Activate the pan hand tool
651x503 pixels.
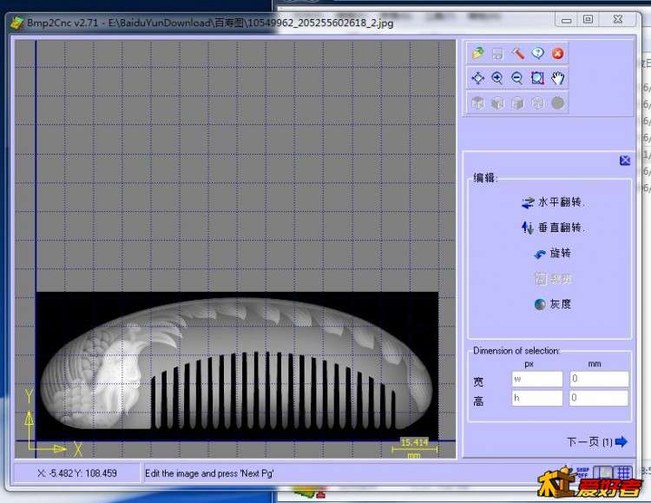558,78
